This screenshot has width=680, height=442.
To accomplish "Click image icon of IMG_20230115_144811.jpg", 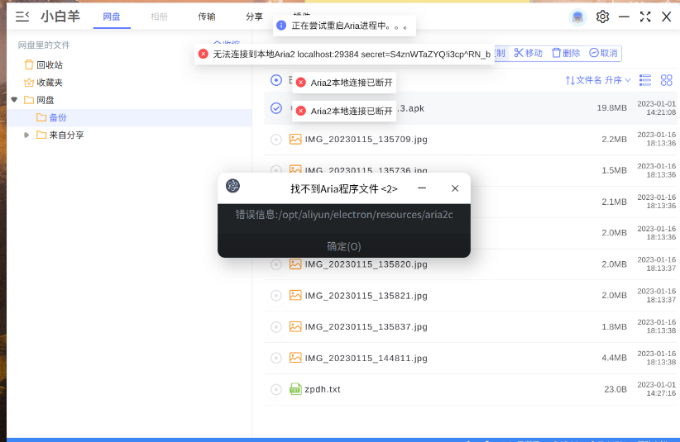I will (x=295, y=358).
